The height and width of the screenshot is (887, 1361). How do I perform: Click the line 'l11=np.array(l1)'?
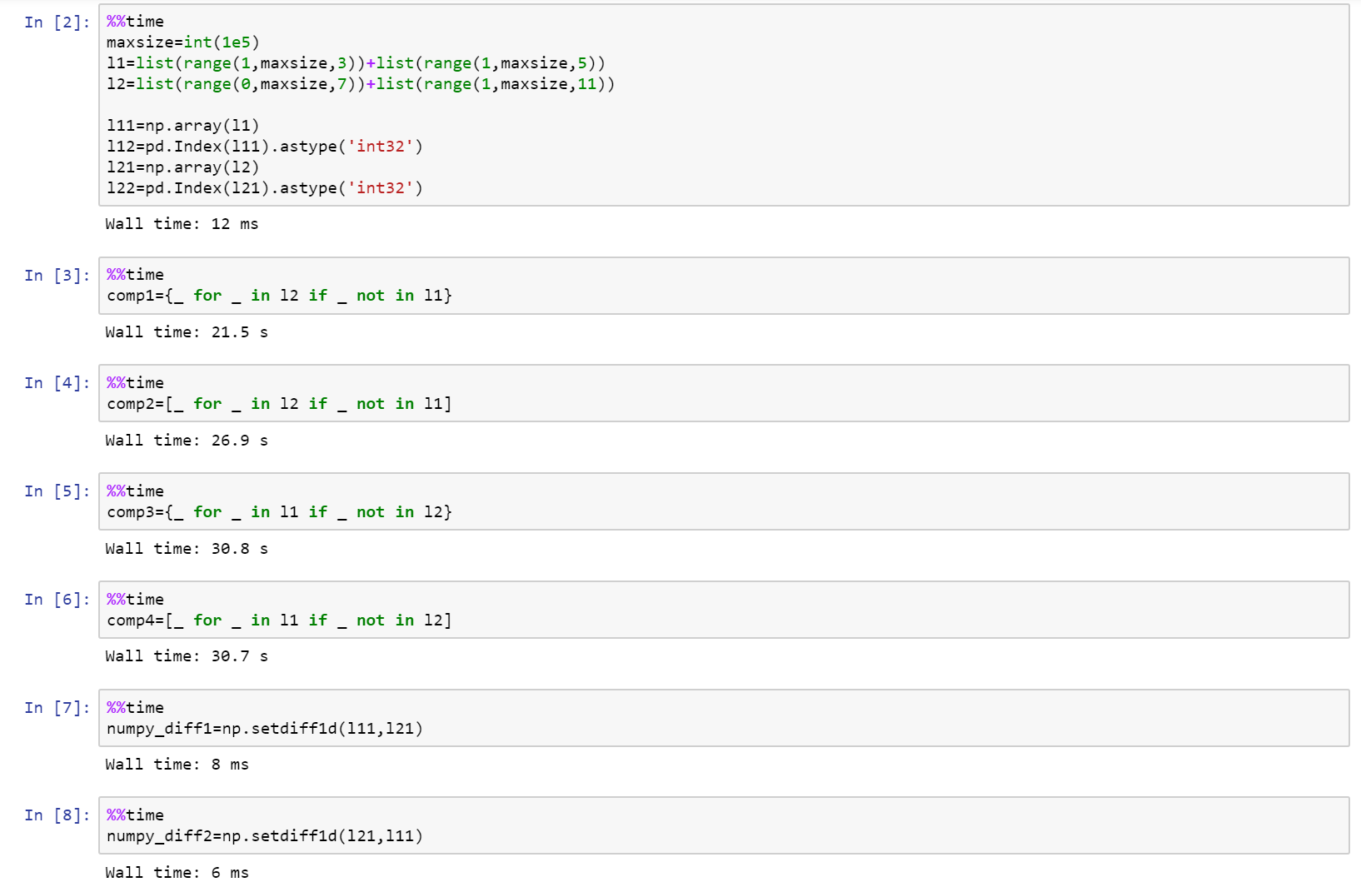click(183, 126)
